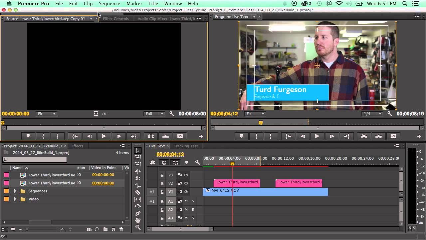Play video in Program monitor
The image size is (426, 240).
(317, 136)
